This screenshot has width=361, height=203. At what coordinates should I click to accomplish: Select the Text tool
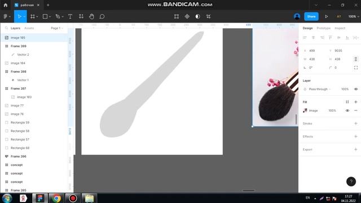(70, 16)
